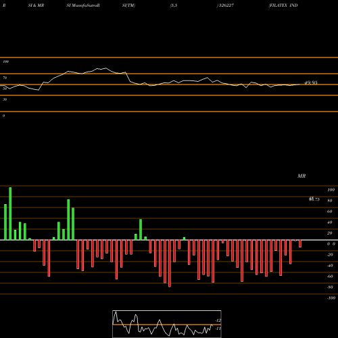Click the lowest red MR histogram bar
The image size is (338, 338).
(x=170, y=264)
